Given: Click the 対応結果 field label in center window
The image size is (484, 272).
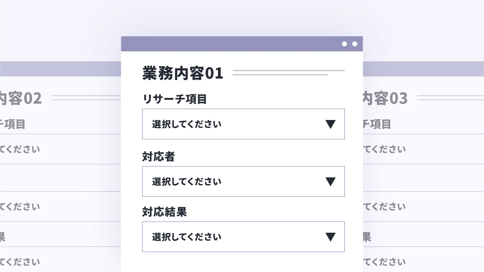Looking at the screenshot, I should [x=164, y=212].
